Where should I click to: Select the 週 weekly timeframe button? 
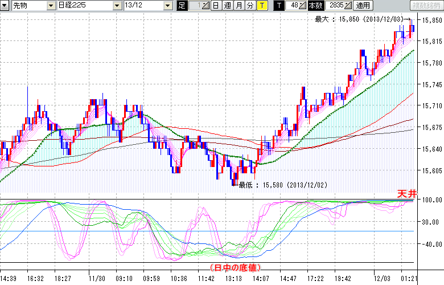click(x=227, y=6)
